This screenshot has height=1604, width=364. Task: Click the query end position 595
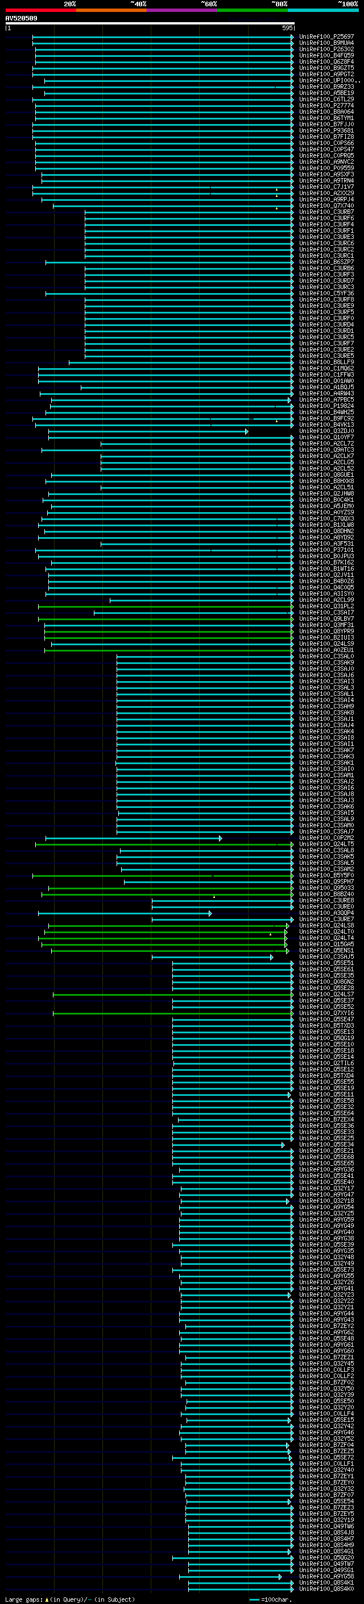(287, 28)
